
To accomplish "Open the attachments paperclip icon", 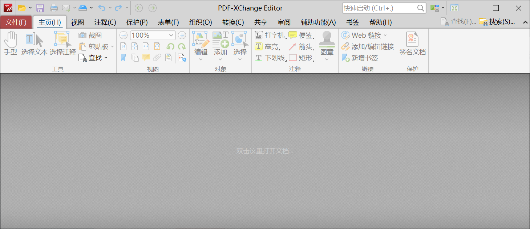I will (157, 58).
